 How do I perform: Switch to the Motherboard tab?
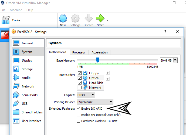[x=58, y=52]
